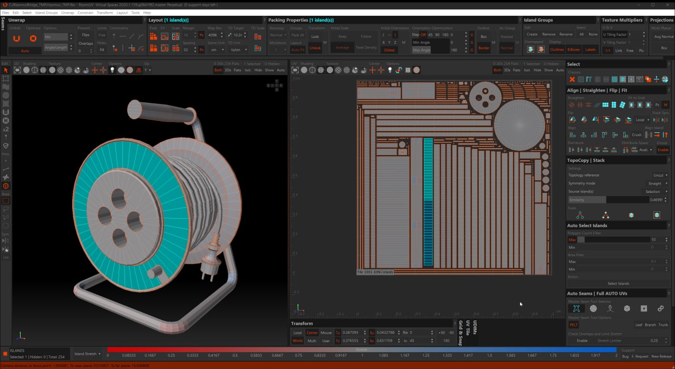Click the first Straighten icon

[572, 105]
